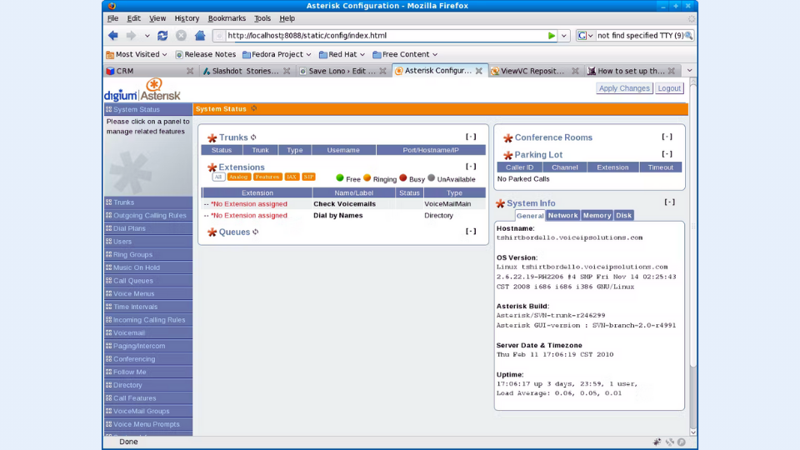Close the How to set up tab
This screenshot has height=450, width=800.
pyautogui.click(x=672, y=71)
